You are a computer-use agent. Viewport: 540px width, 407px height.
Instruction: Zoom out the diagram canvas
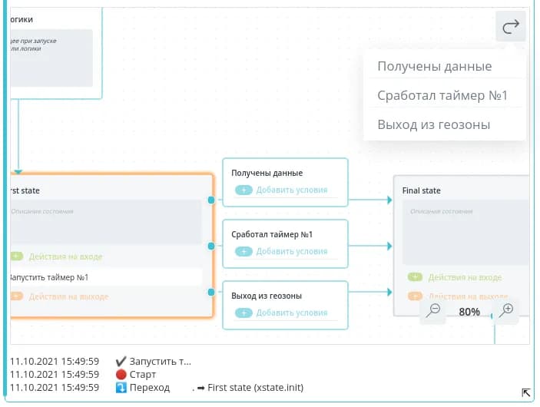(433, 310)
